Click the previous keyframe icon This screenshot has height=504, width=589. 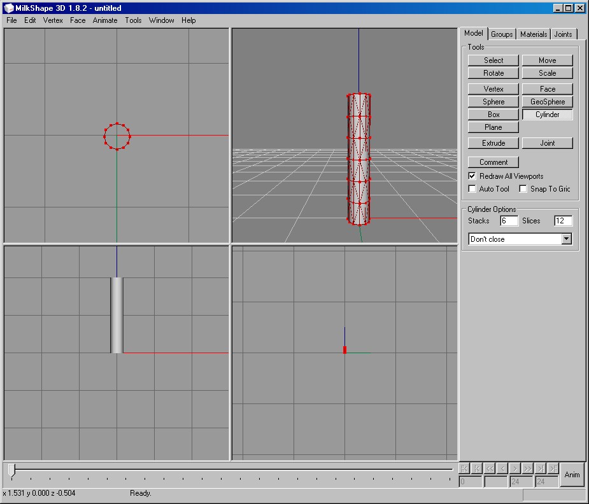(x=477, y=468)
